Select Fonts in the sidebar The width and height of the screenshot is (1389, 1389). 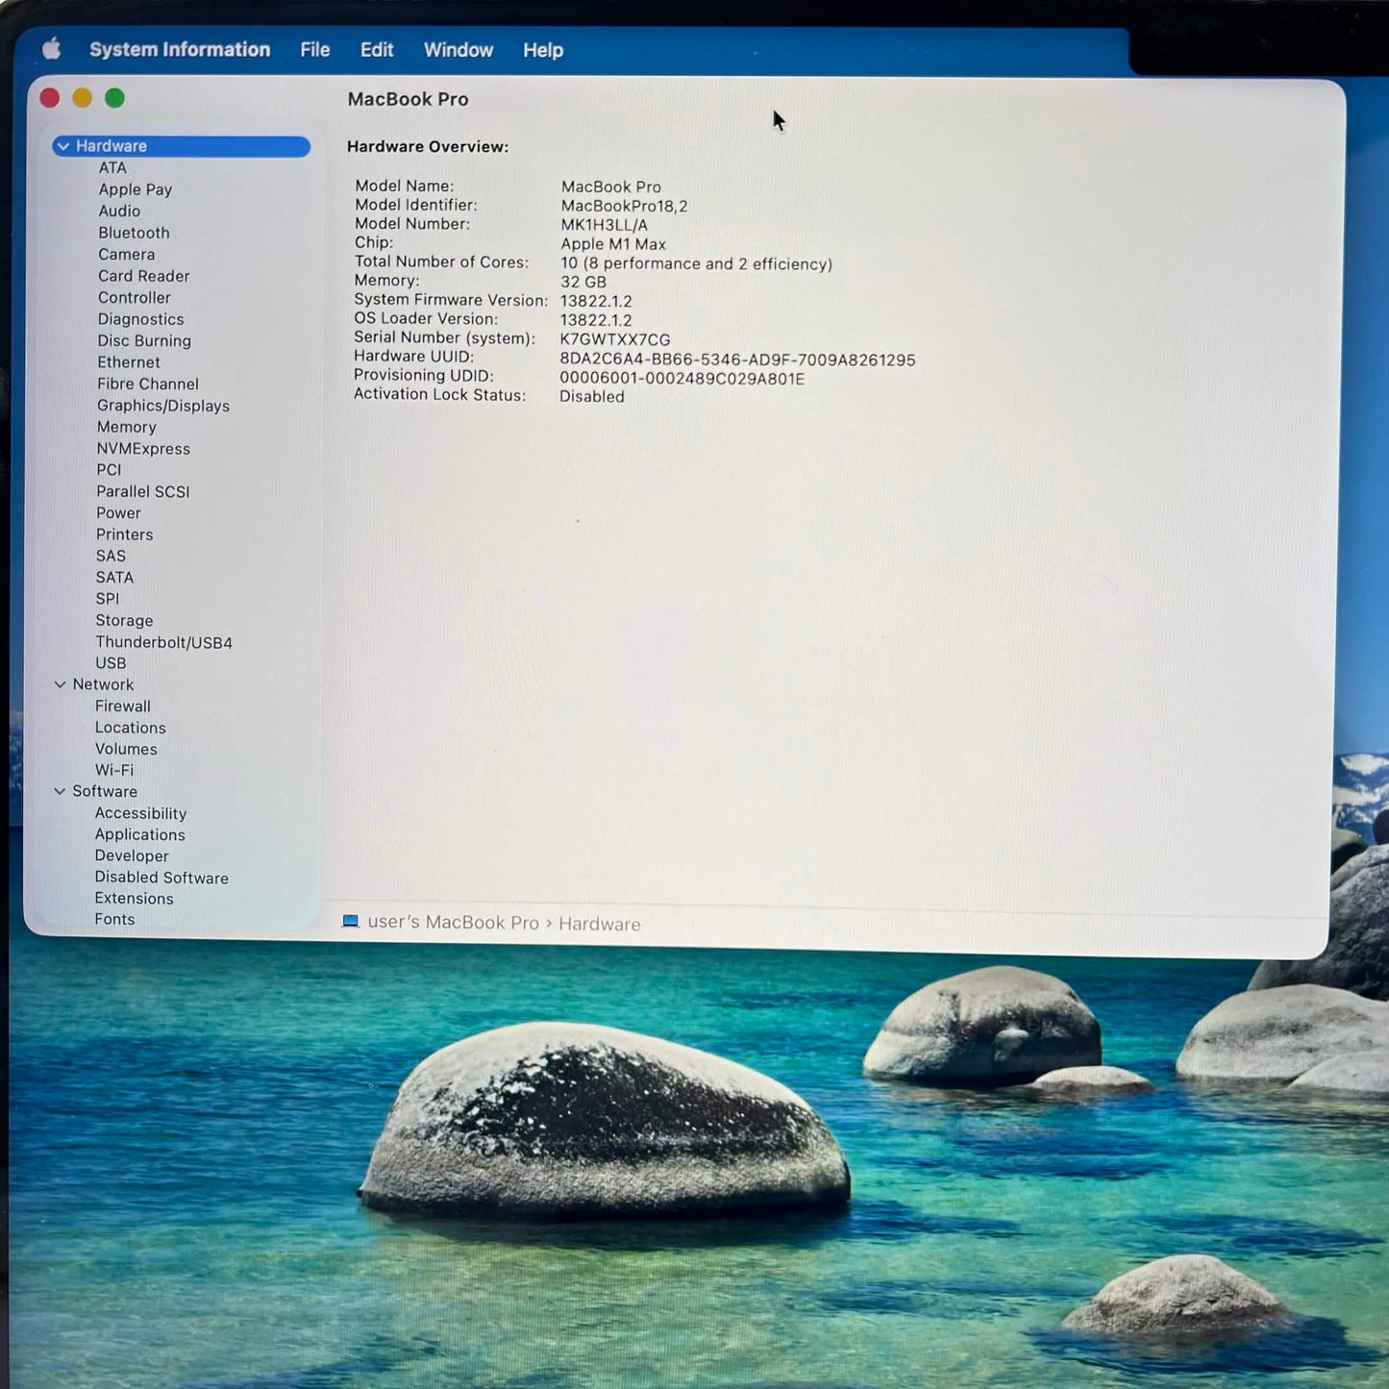[x=114, y=920]
